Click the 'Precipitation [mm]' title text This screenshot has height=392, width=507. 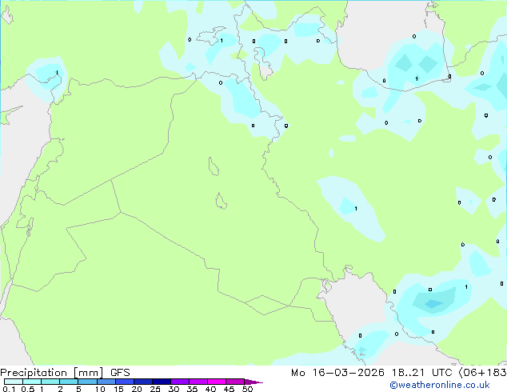coord(52,373)
